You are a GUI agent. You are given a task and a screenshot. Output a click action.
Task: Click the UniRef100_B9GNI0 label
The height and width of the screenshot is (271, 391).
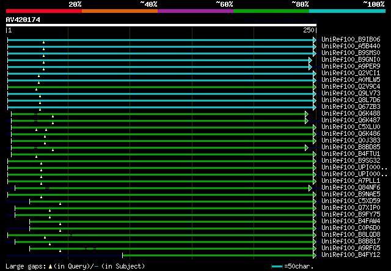click(351, 59)
